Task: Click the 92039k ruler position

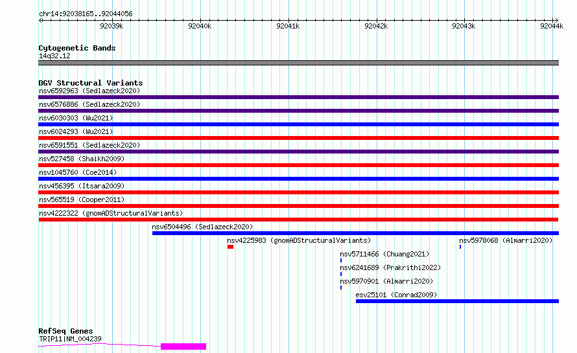Action: 112,26
